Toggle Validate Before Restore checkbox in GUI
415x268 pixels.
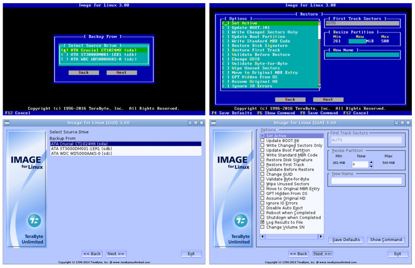(262, 169)
